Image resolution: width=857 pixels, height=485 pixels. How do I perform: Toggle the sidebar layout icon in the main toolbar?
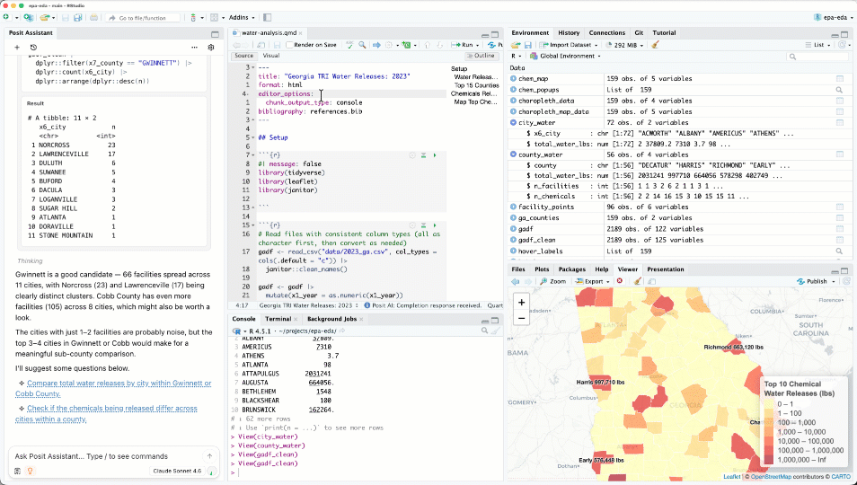268,17
